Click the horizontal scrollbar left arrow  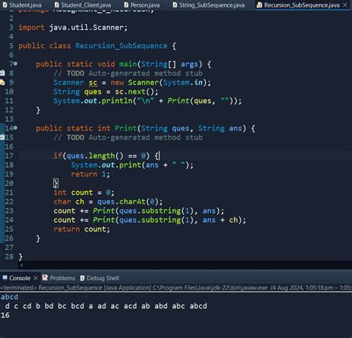tap(22, 265)
